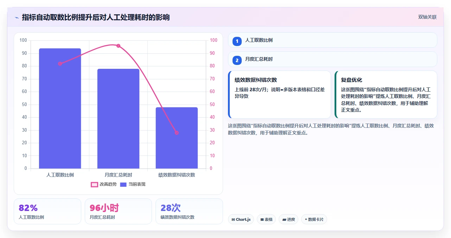The width and height of the screenshot is (451, 238).
Task: Click the trend line point at value 28
Action: [177, 133]
